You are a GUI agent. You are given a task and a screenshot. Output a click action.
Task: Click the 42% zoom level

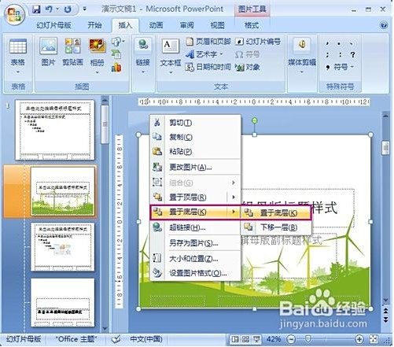click(x=274, y=339)
